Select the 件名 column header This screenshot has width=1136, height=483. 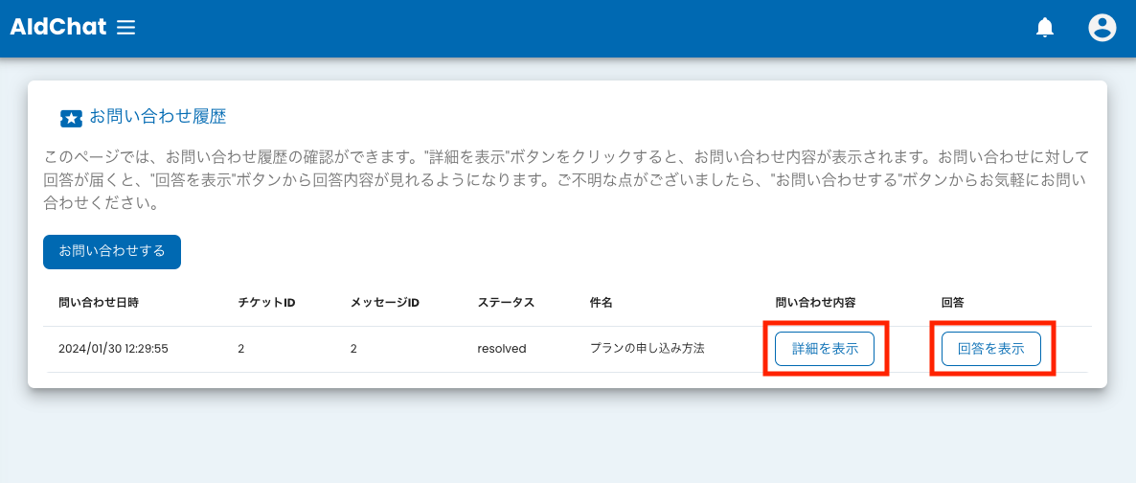point(601,302)
